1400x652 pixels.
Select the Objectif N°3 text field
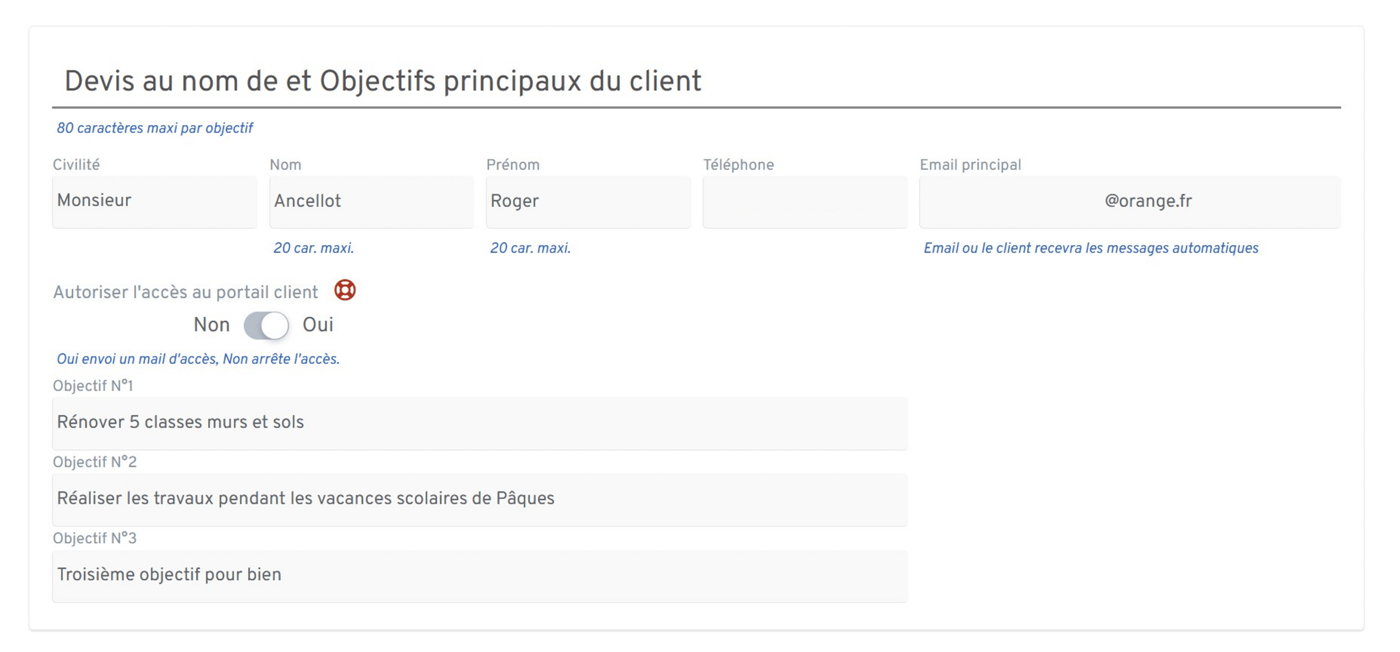[478, 574]
